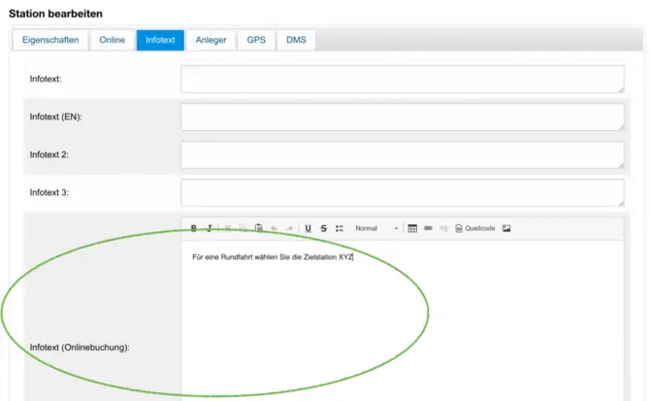Insert a hyperlink via the link icon

428,228
